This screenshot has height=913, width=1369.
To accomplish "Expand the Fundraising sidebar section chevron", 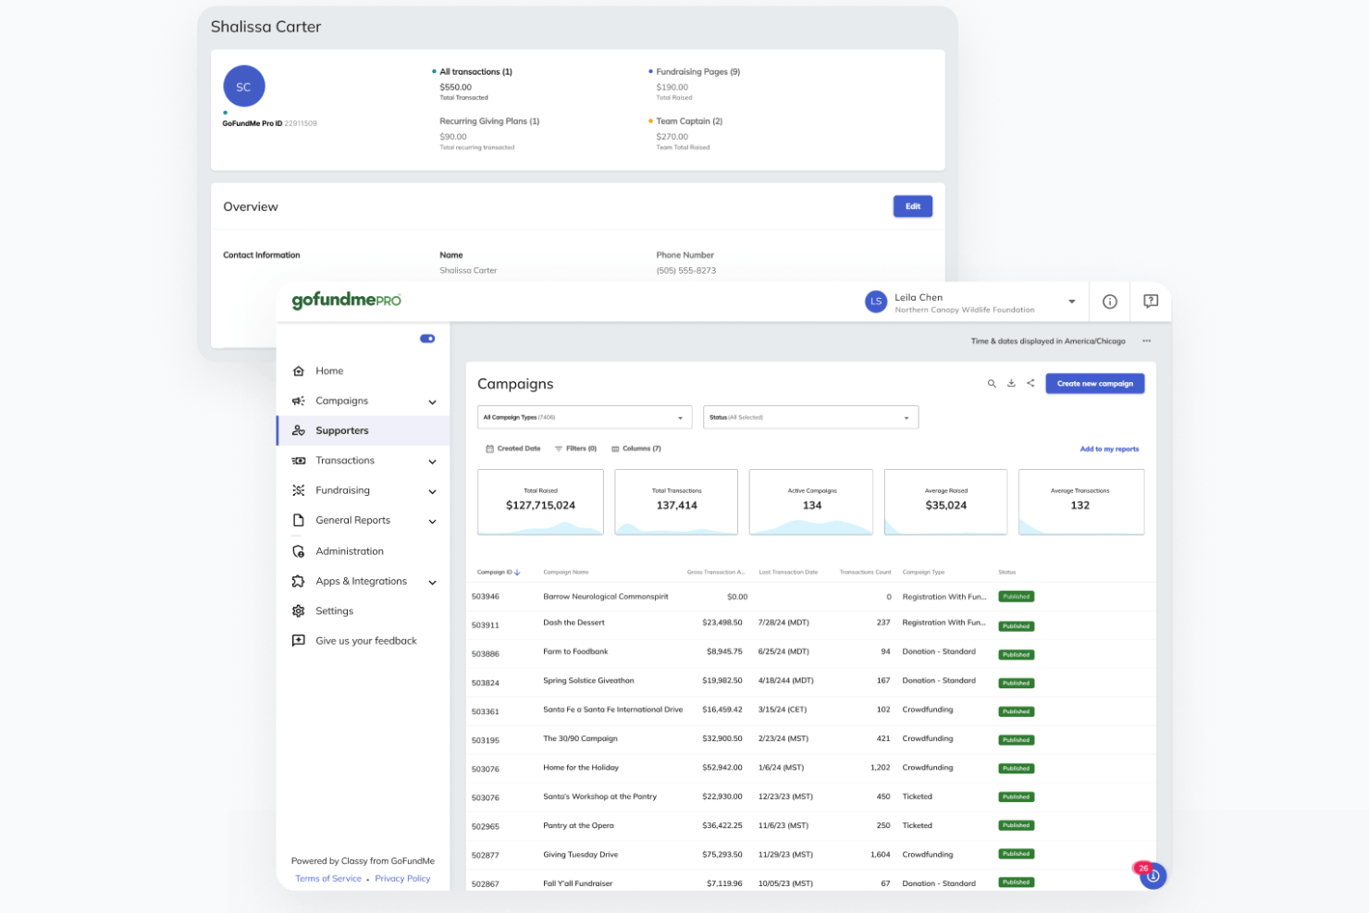I will pos(432,490).
